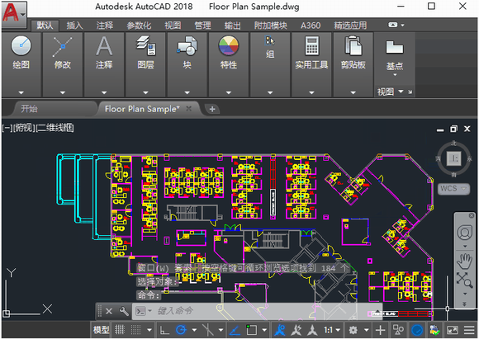Click the 二维线框 visual style label
This screenshot has height=339, width=479.
coord(55,128)
